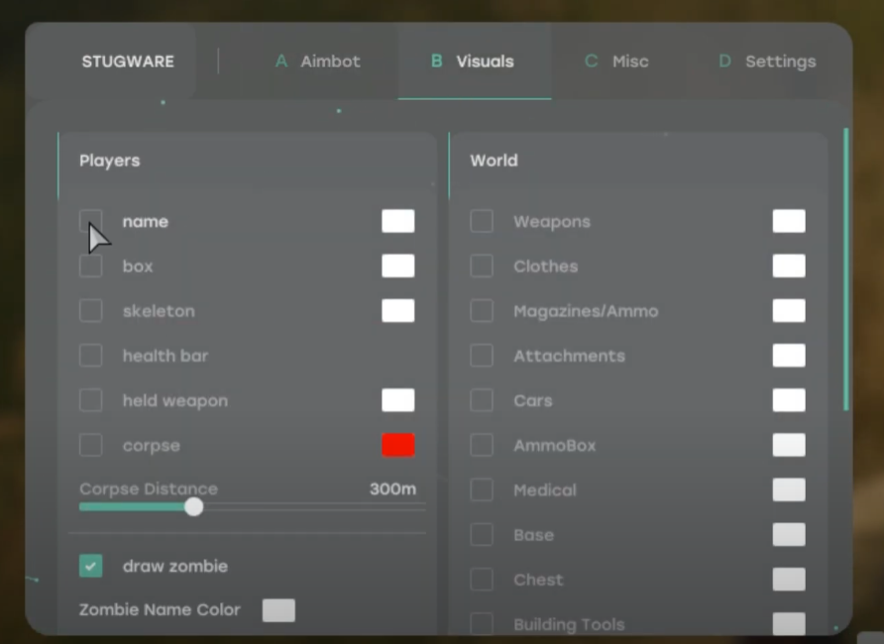Uncheck the draw zombie checkbox
The width and height of the screenshot is (884, 644).
[91, 566]
